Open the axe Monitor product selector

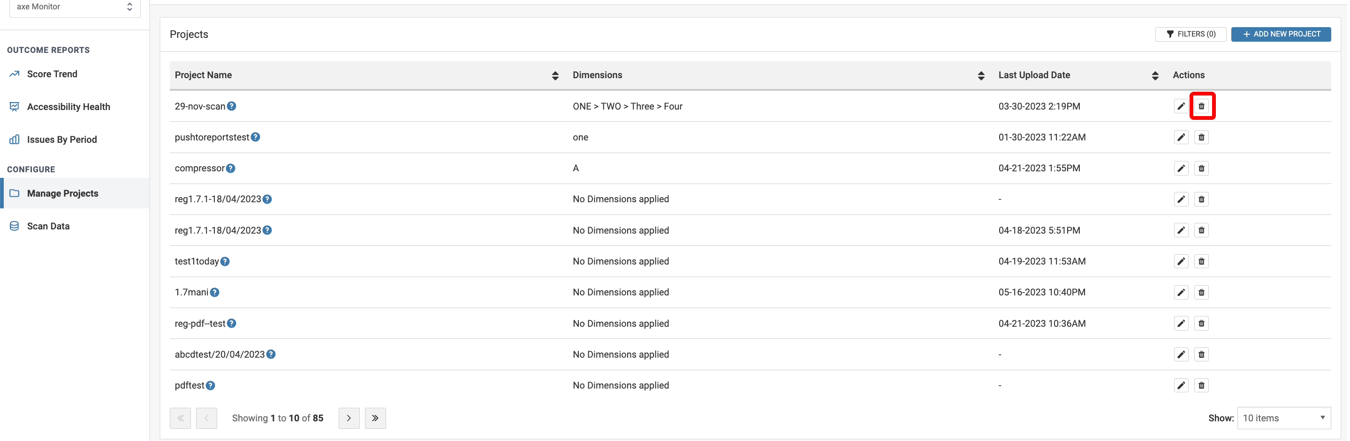(75, 7)
